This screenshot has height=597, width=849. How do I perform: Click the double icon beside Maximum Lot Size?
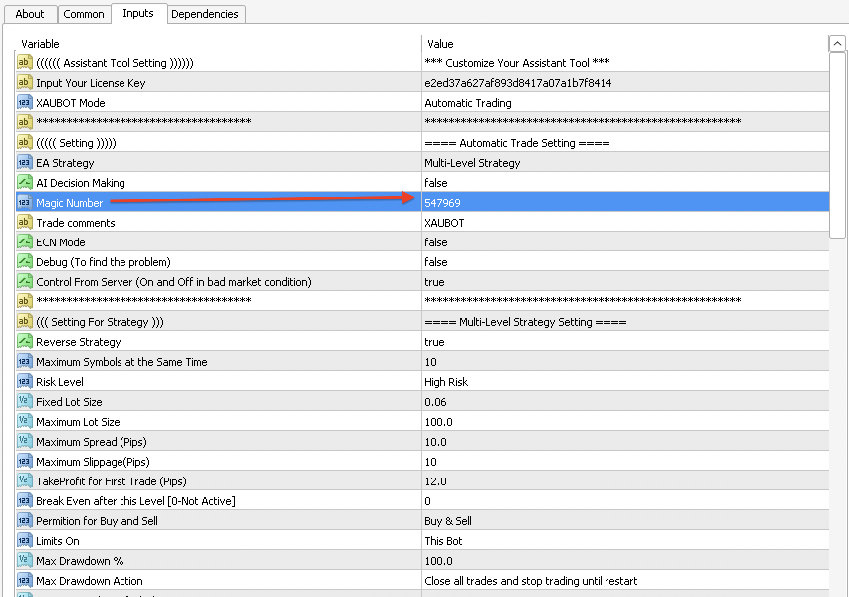click(24, 421)
